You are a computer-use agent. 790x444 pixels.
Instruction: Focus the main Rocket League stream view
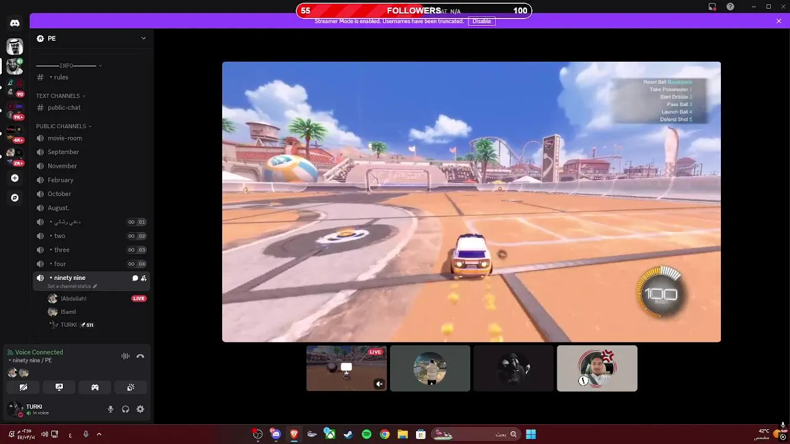coord(472,202)
